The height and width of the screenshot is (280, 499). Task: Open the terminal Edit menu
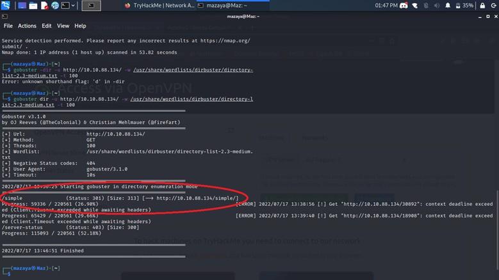pos(47,26)
